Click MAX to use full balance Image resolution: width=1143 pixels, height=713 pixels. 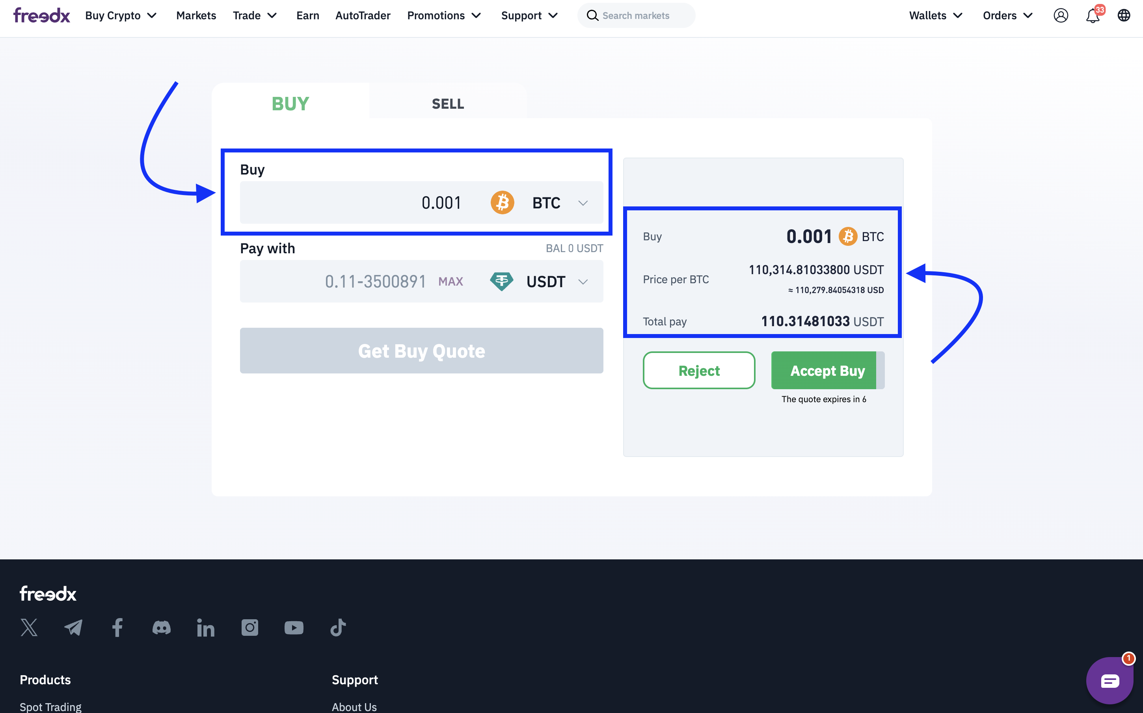pos(450,282)
